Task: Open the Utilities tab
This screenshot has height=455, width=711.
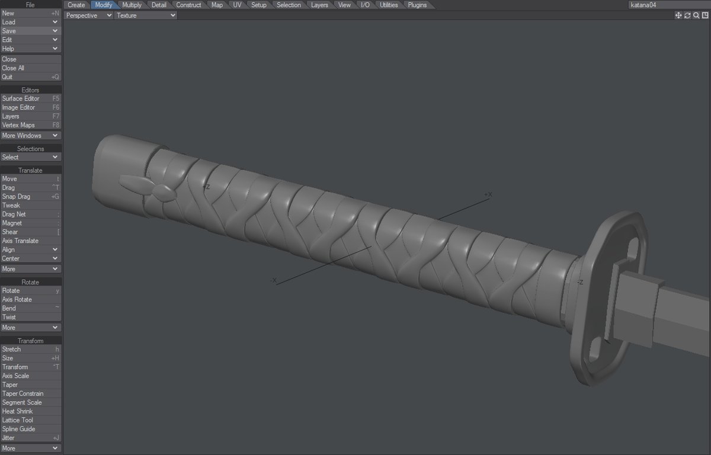Action: click(389, 5)
